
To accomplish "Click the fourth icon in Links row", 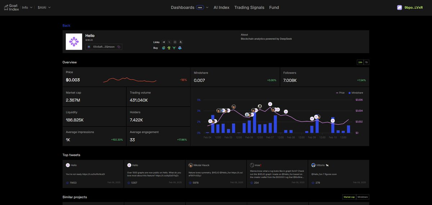I will (x=181, y=42).
